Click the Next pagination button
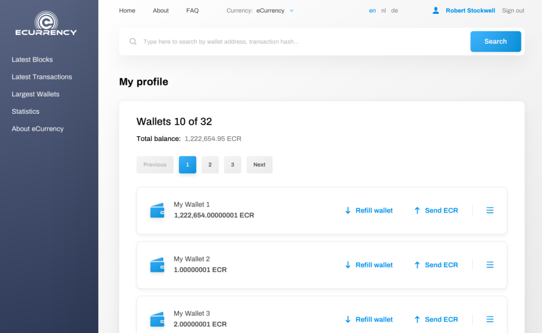542x333 pixels. 259,164
